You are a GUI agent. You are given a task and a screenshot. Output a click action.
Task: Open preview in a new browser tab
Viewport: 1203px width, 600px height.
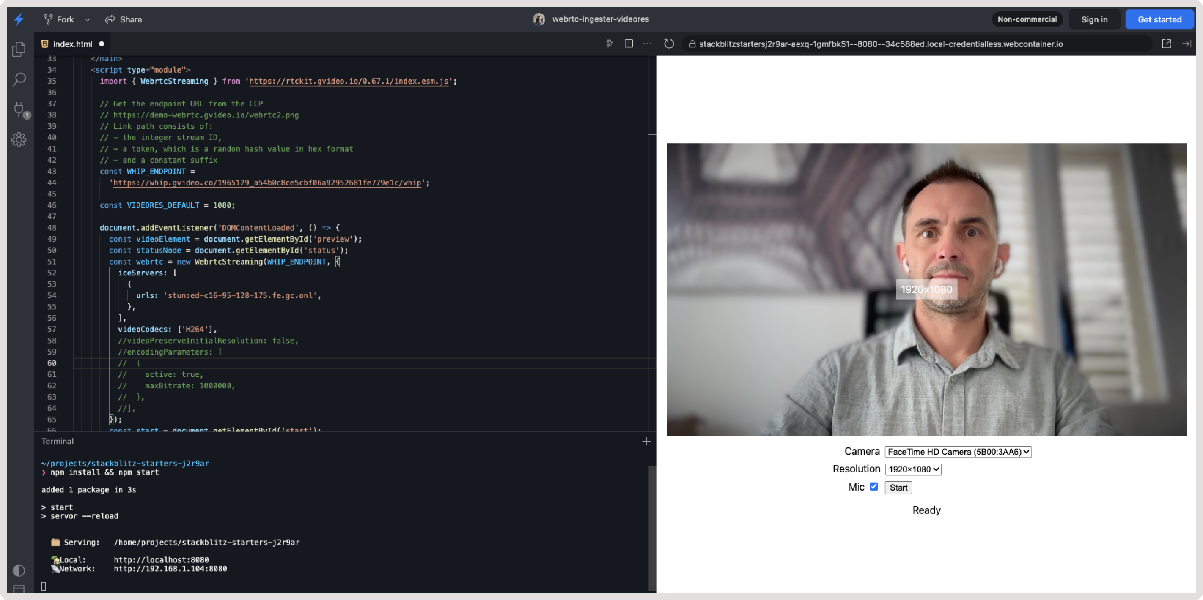click(1167, 44)
